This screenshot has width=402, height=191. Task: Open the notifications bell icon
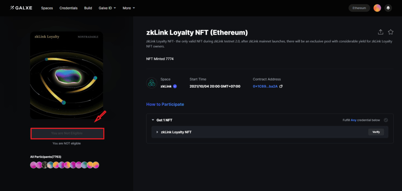coord(388,8)
